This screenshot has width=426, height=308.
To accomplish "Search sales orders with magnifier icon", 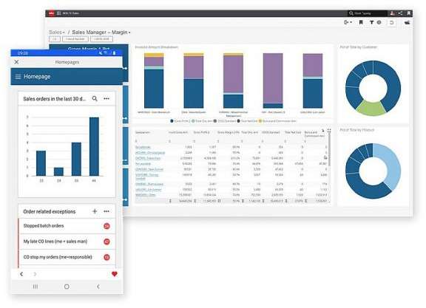I will (95, 98).
